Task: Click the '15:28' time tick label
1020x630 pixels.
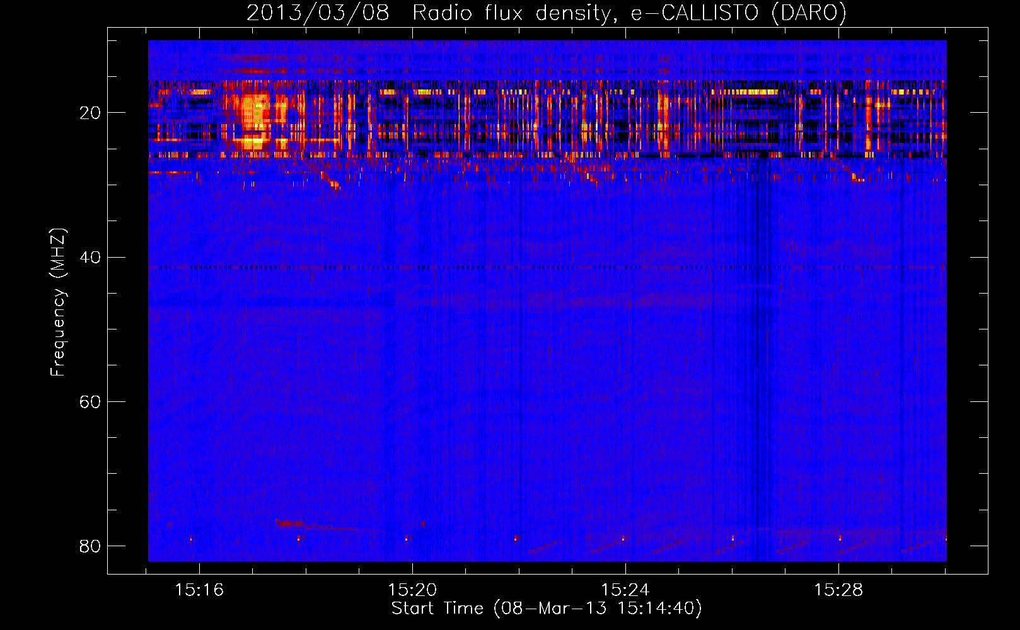Action: point(838,590)
